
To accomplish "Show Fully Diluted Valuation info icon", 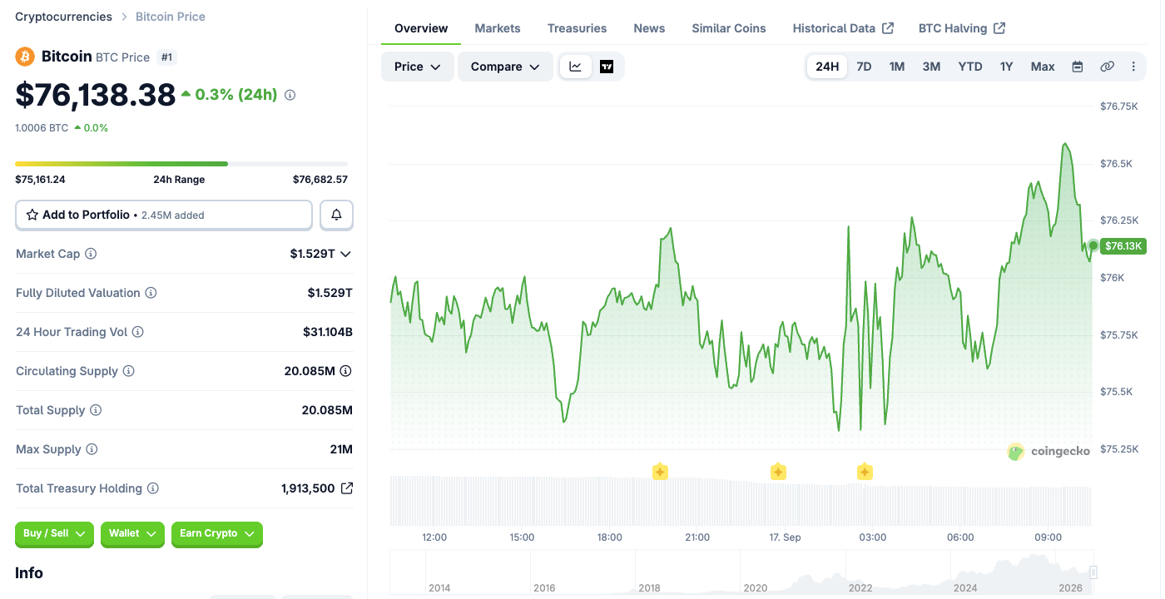I will pos(151,293).
